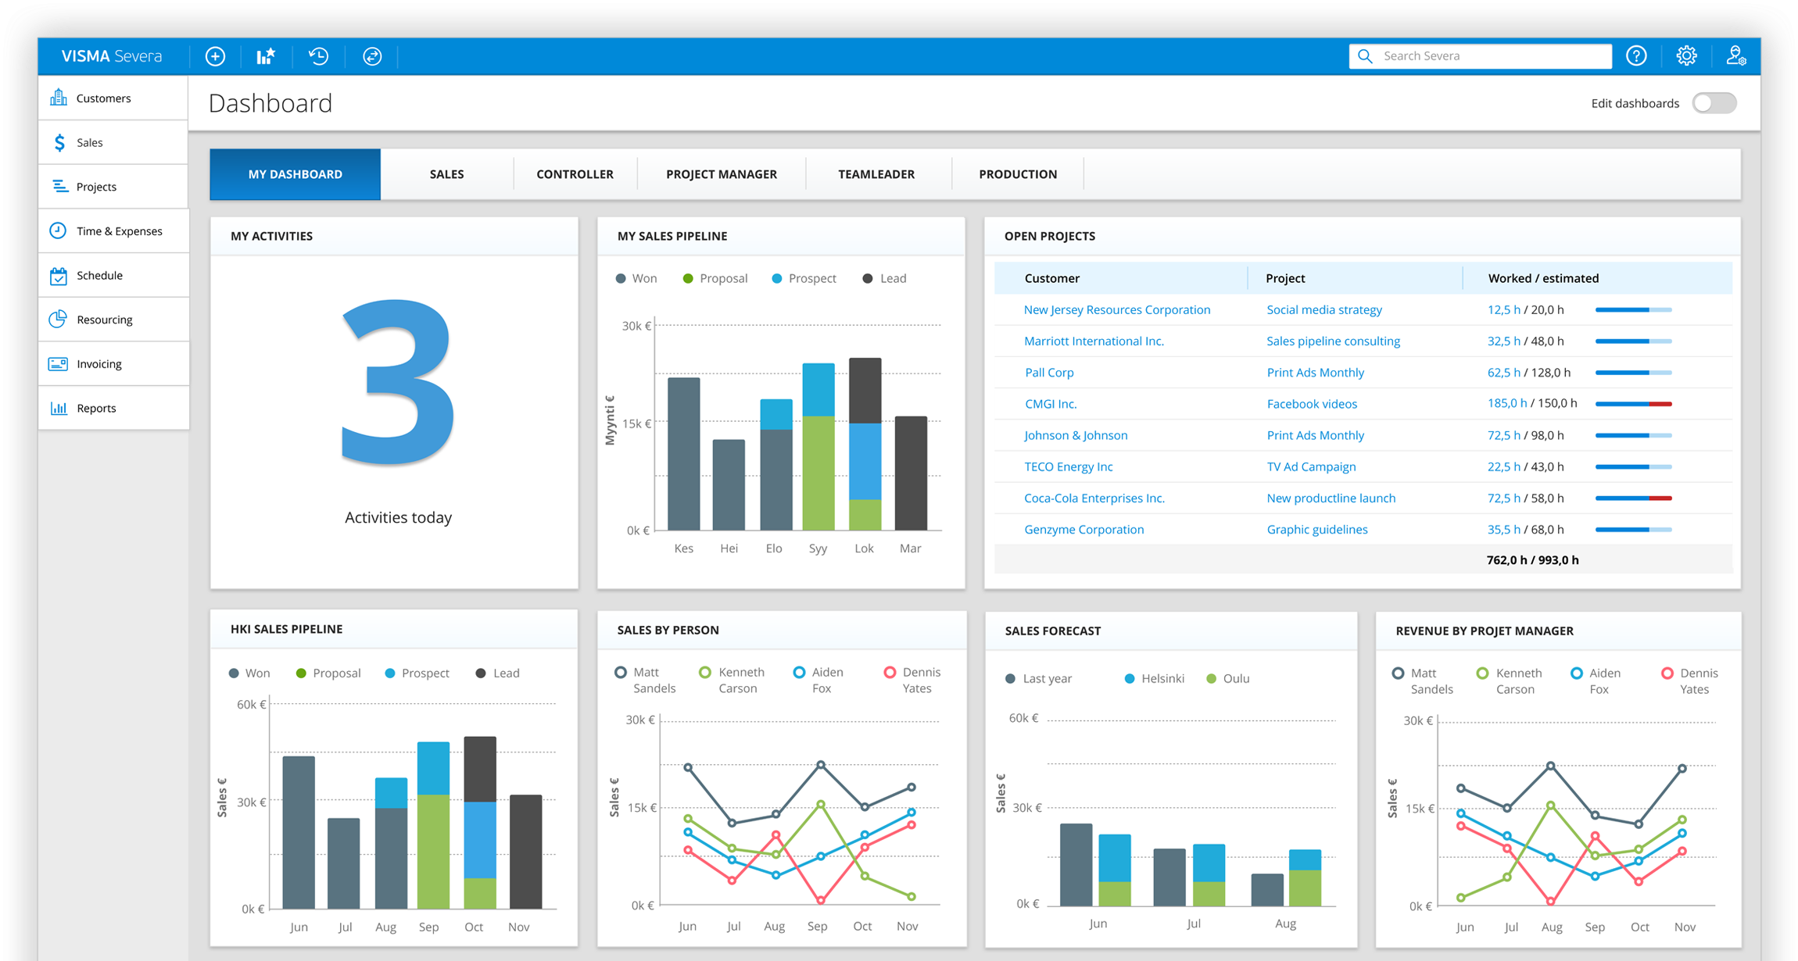
Task: Open Invoicing from the sidebar
Action: 99,364
